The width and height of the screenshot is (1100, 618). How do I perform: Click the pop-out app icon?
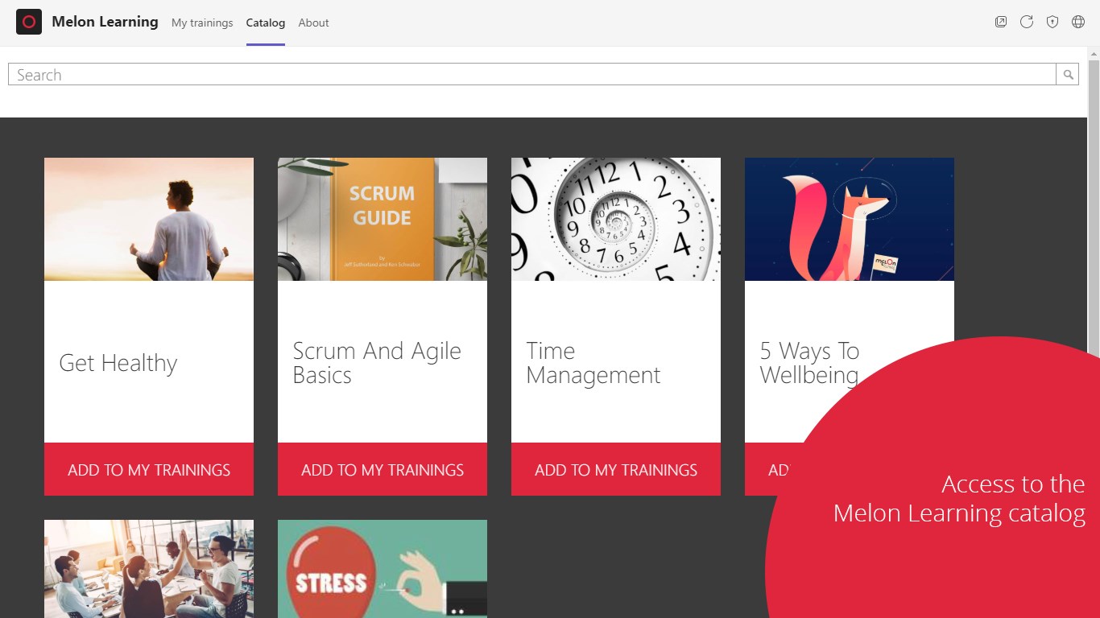pyautogui.click(x=1001, y=23)
